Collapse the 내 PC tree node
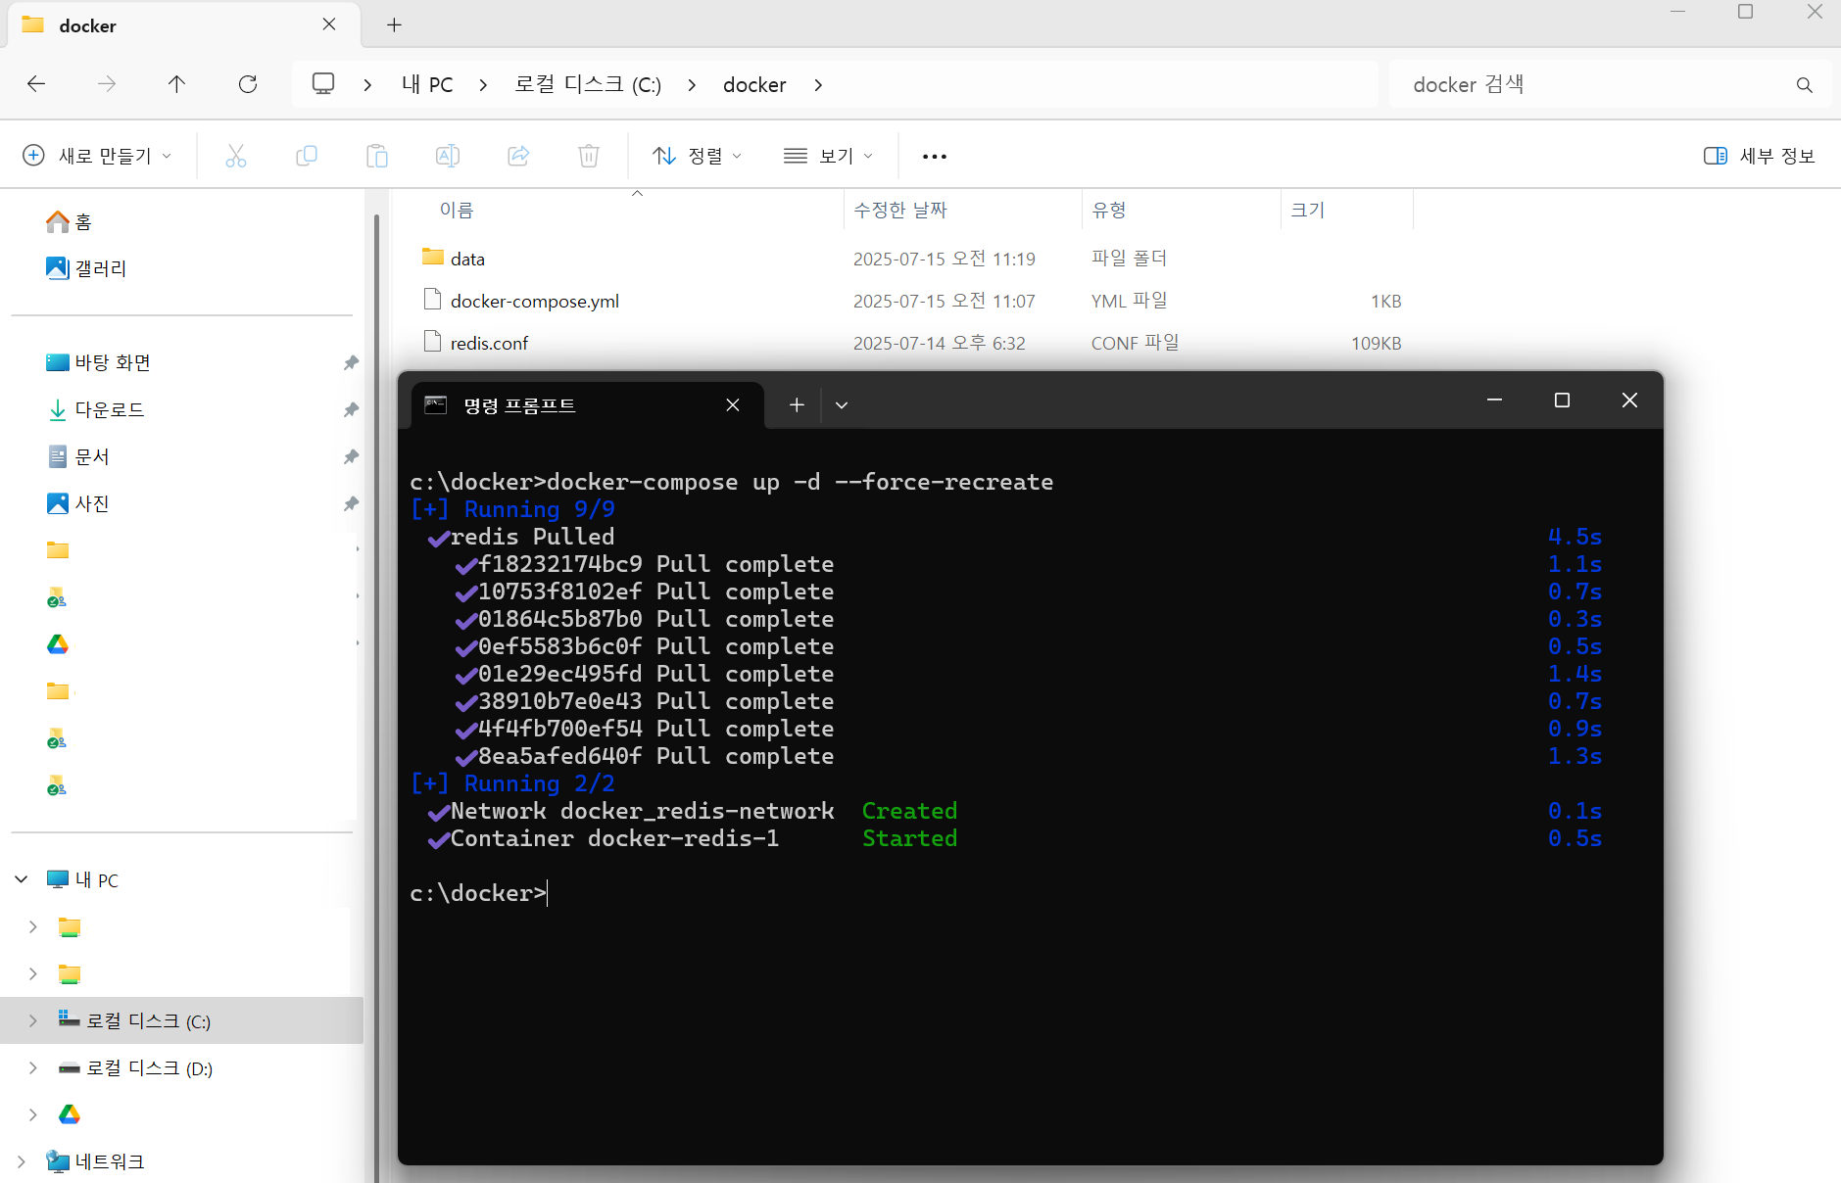Screen dimensions: 1841x1183 [21, 879]
